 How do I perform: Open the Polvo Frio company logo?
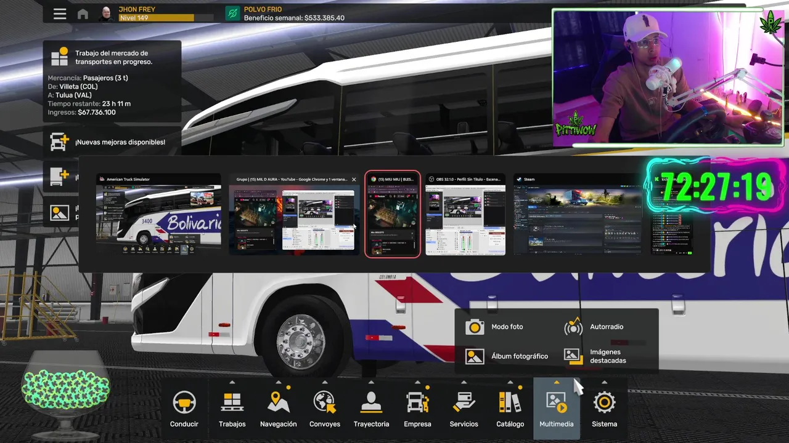click(x=232, y=14)
